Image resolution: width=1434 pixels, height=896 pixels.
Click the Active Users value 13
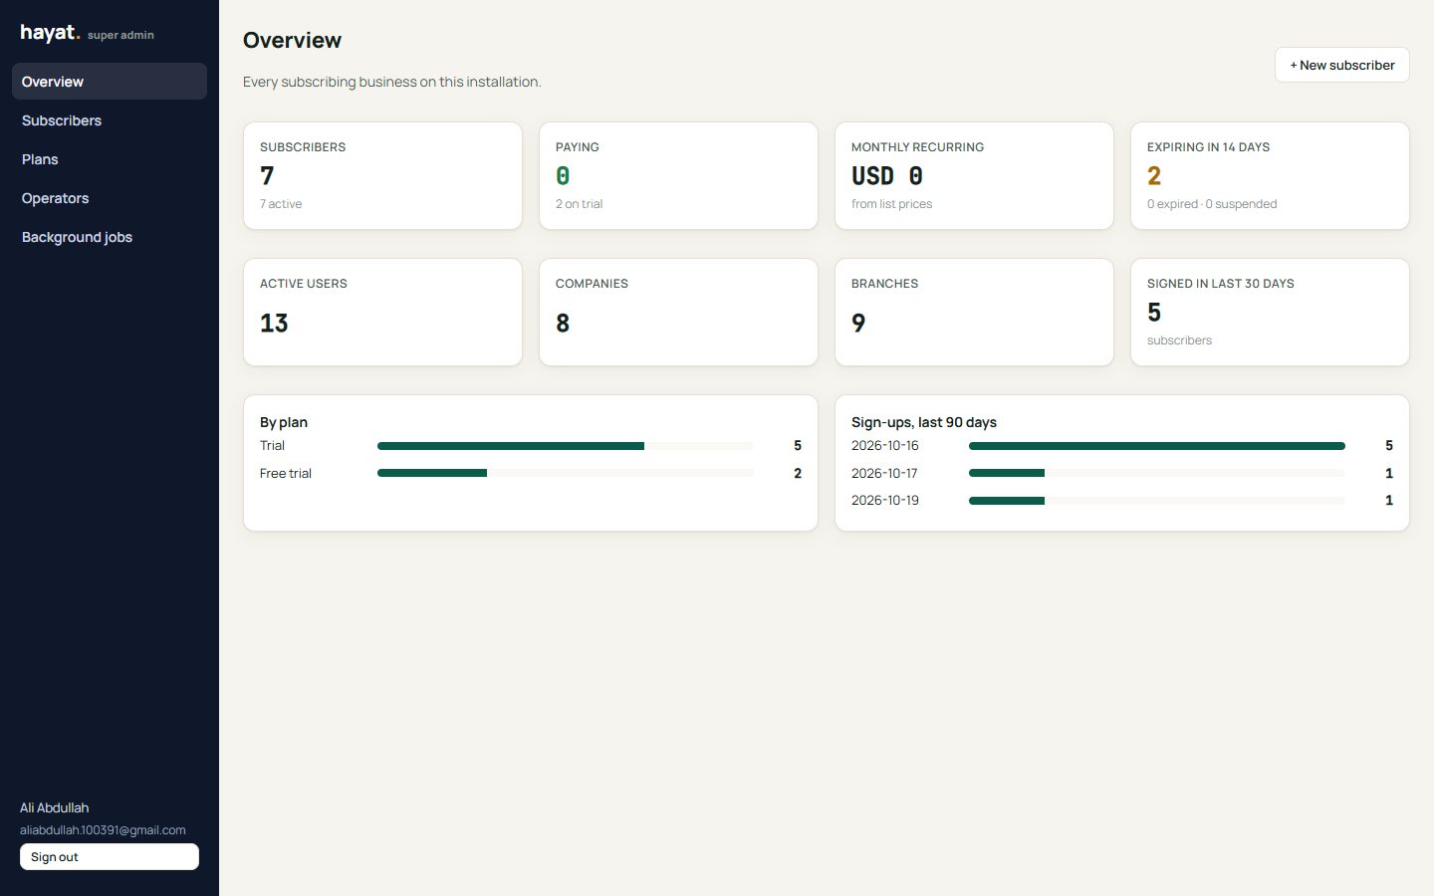(x=274, y=324)
